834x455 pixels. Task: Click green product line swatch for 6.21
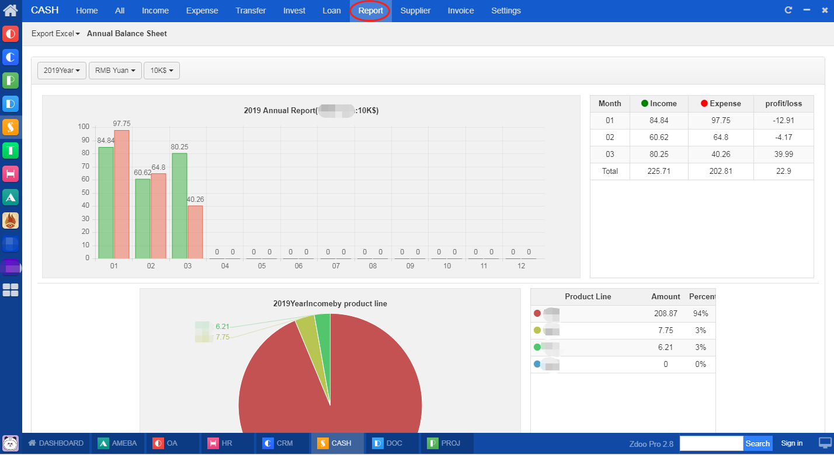(x=537, y=347)
